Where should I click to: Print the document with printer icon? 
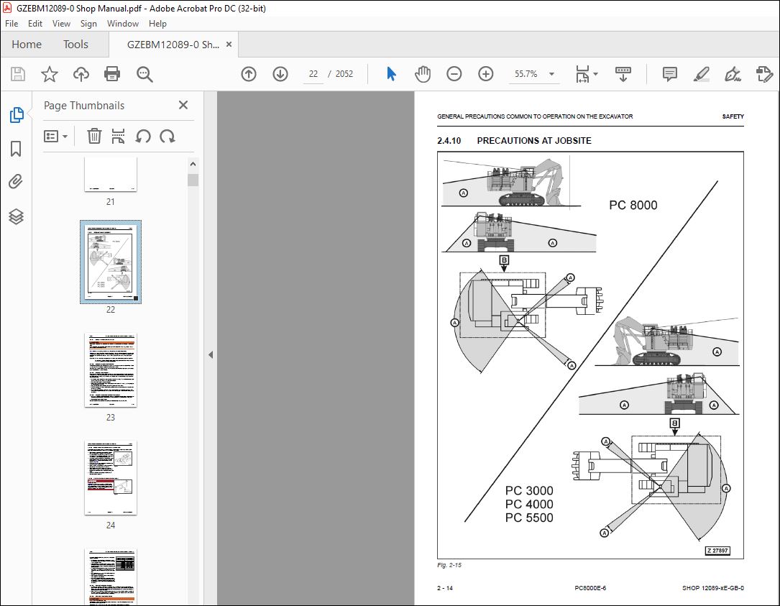point(112,74)
